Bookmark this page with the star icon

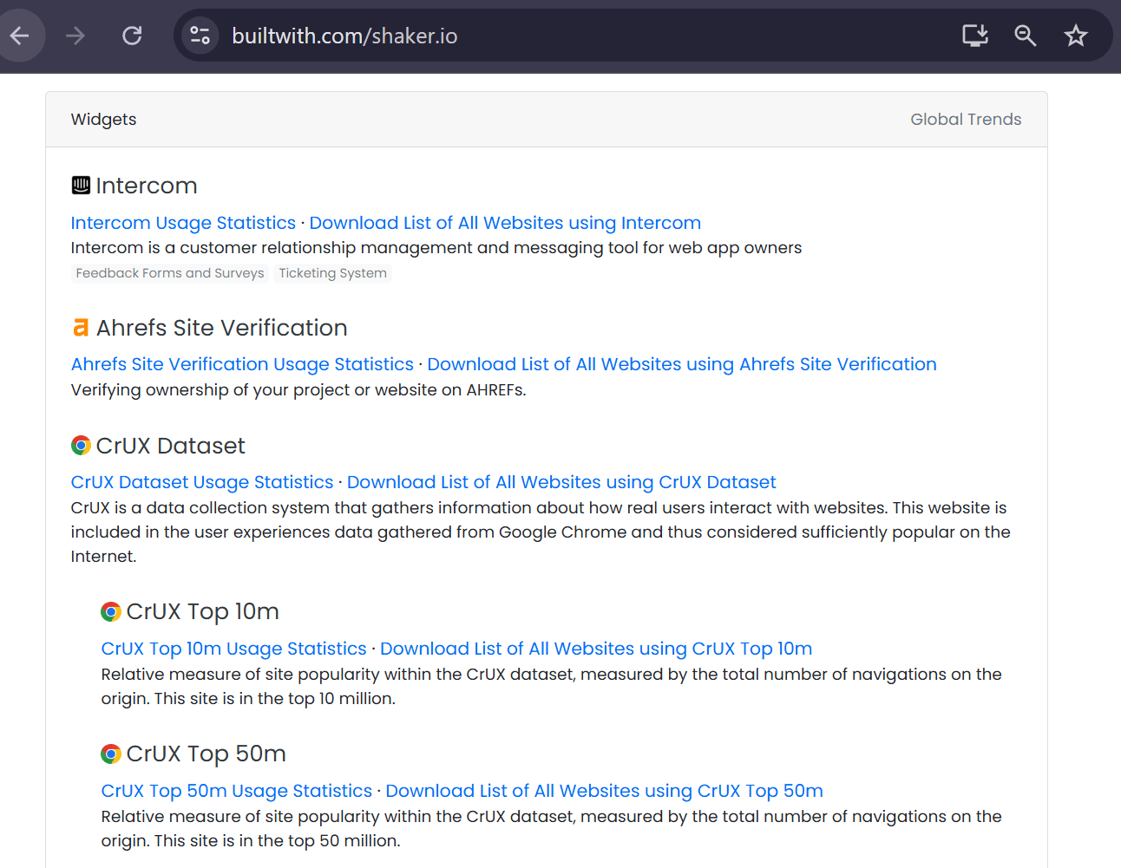click(1076, 36)
